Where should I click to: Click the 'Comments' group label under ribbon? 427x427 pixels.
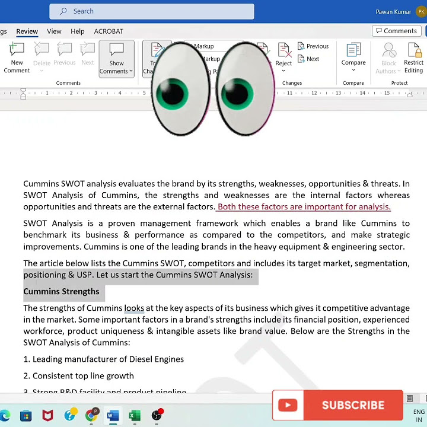pos(68,83)
